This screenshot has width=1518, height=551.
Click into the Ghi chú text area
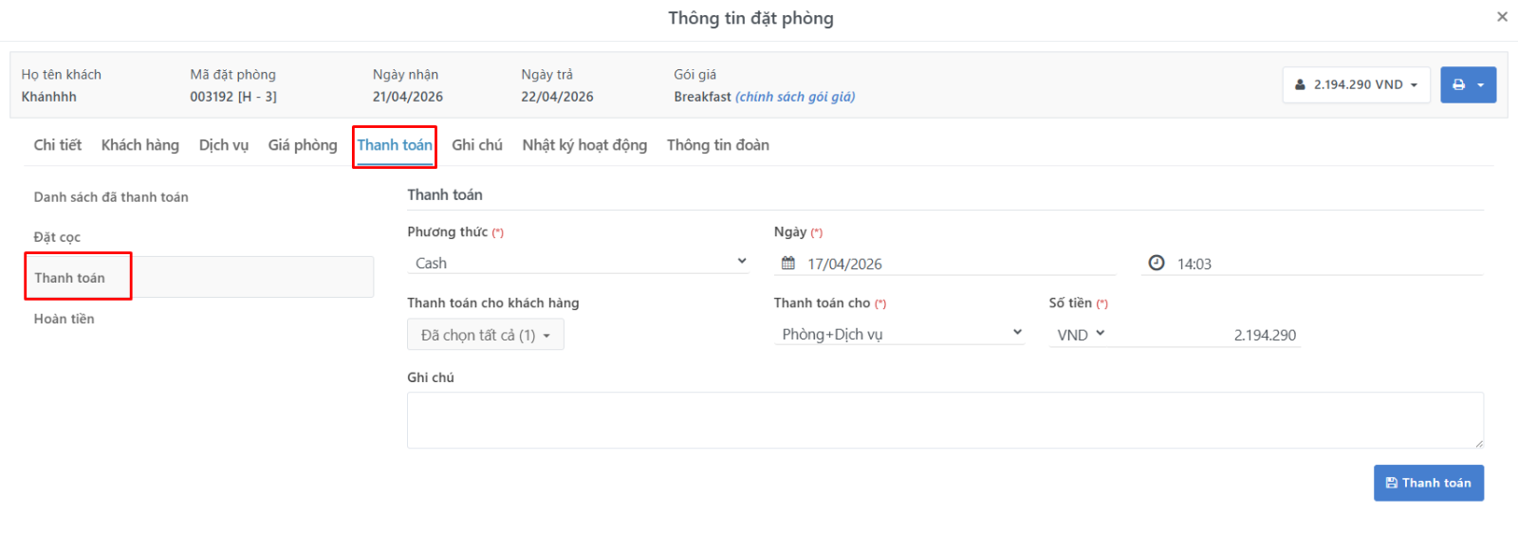click(x=945, y=420)
